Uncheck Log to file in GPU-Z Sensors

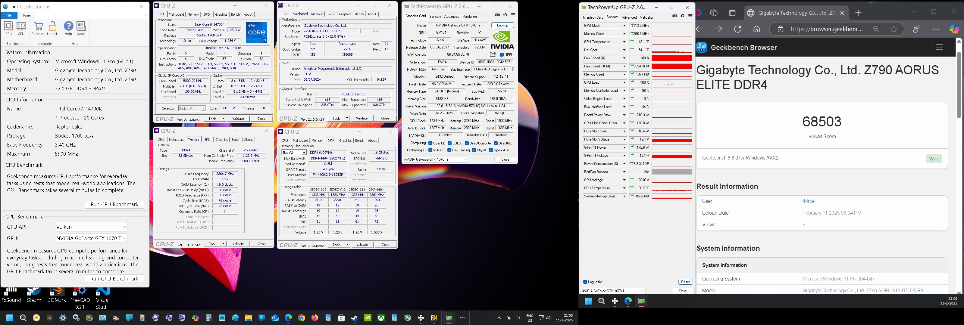585,282
